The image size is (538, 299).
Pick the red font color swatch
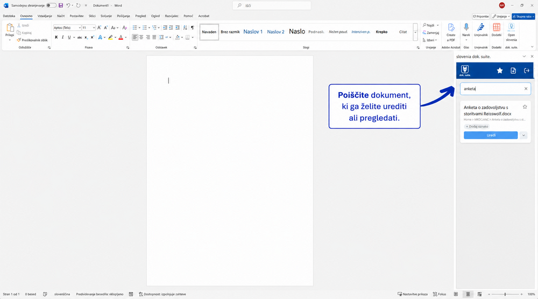pos(121,38)
